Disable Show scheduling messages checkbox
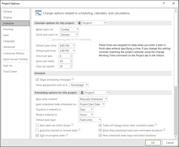 click(37, 80)
